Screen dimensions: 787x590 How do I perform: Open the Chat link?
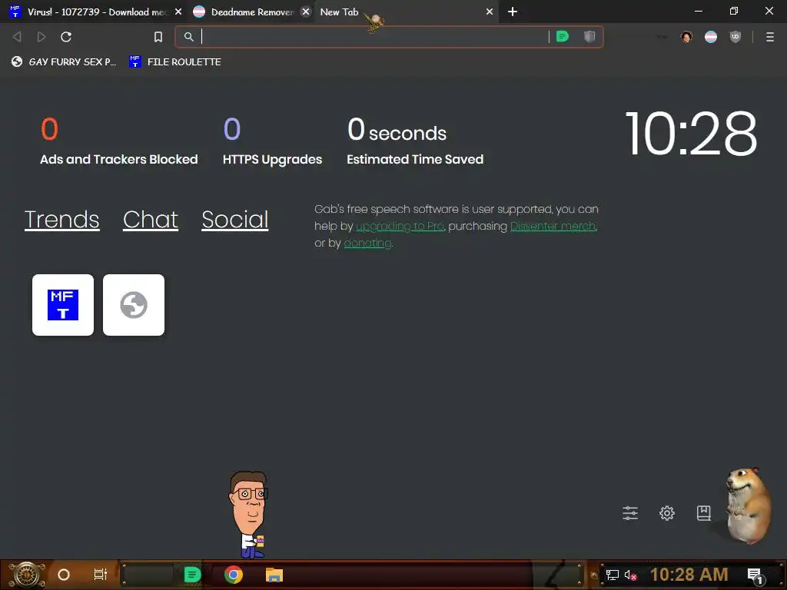click(151, 219)
